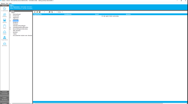Expand the Financieel tree node

coord(10,16)
